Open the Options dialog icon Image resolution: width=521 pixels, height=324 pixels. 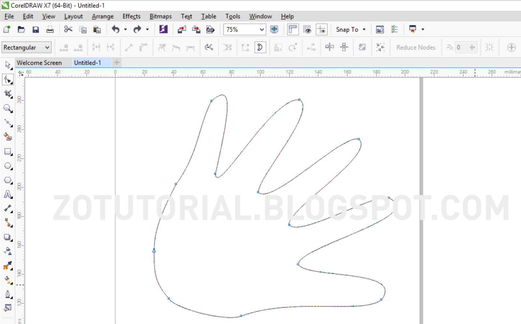point(394,29)
